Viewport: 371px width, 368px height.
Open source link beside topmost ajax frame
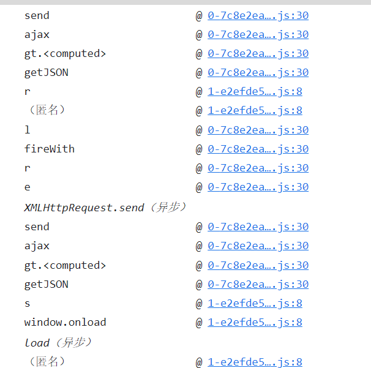pos(258,34)
